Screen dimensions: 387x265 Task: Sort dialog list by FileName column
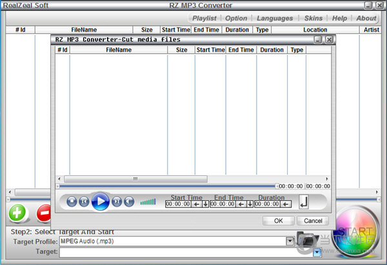[119, 50]
